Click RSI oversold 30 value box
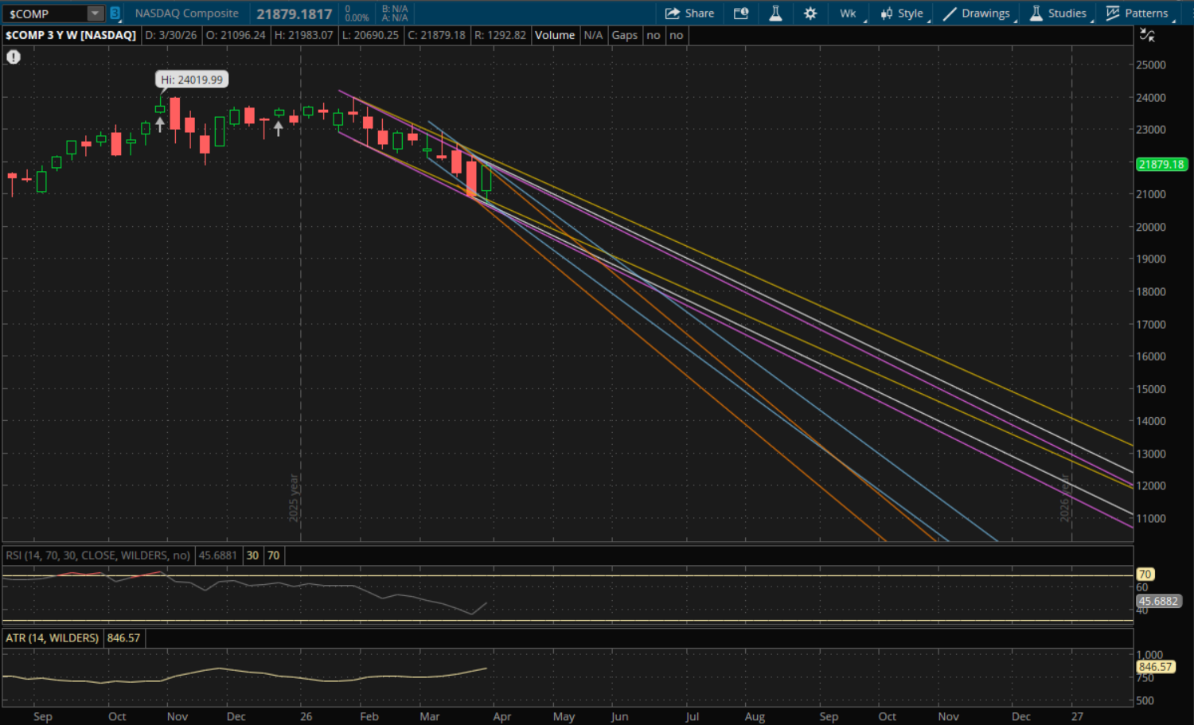 click(x=252, y=555)
